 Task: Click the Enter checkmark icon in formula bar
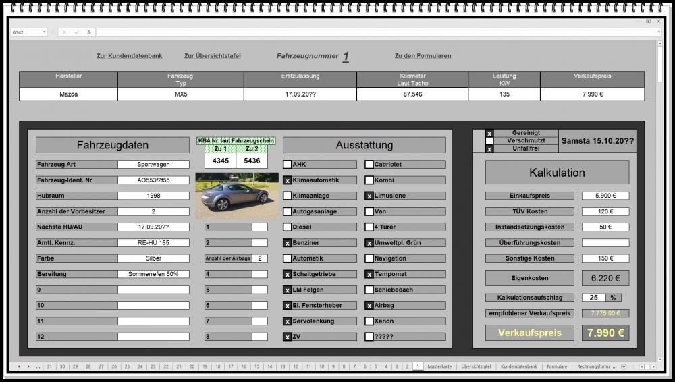click(76, 32)
